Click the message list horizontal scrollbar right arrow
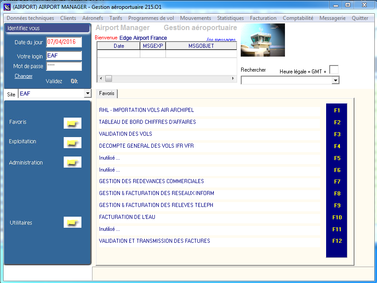 [x=234, y=78]
